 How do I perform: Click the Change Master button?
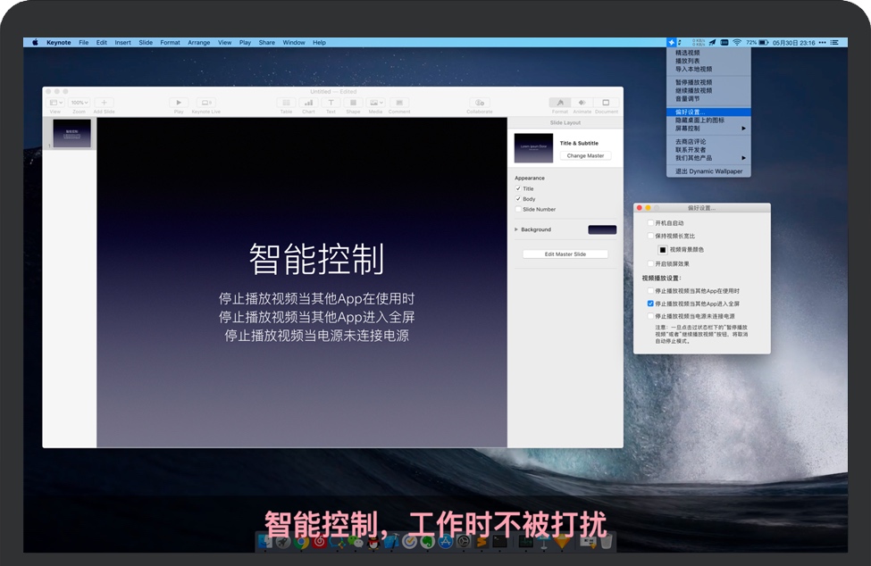pos(586,155)
